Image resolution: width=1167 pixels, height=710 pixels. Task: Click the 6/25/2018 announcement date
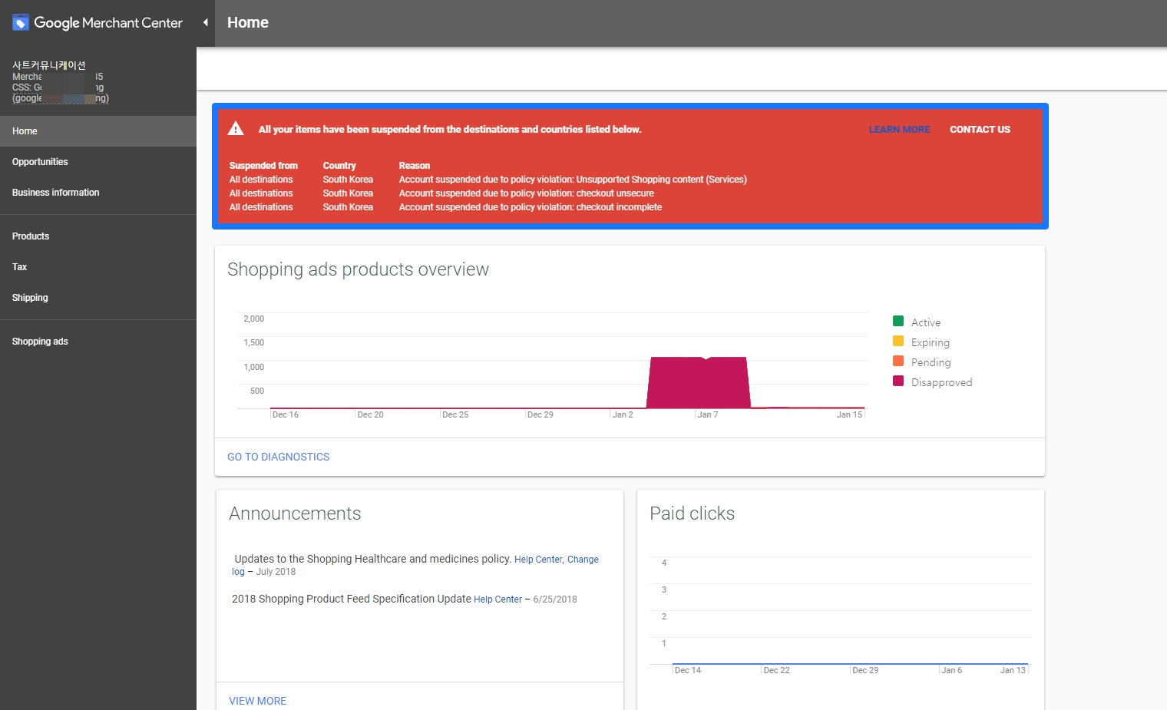[x=555, y=599]
